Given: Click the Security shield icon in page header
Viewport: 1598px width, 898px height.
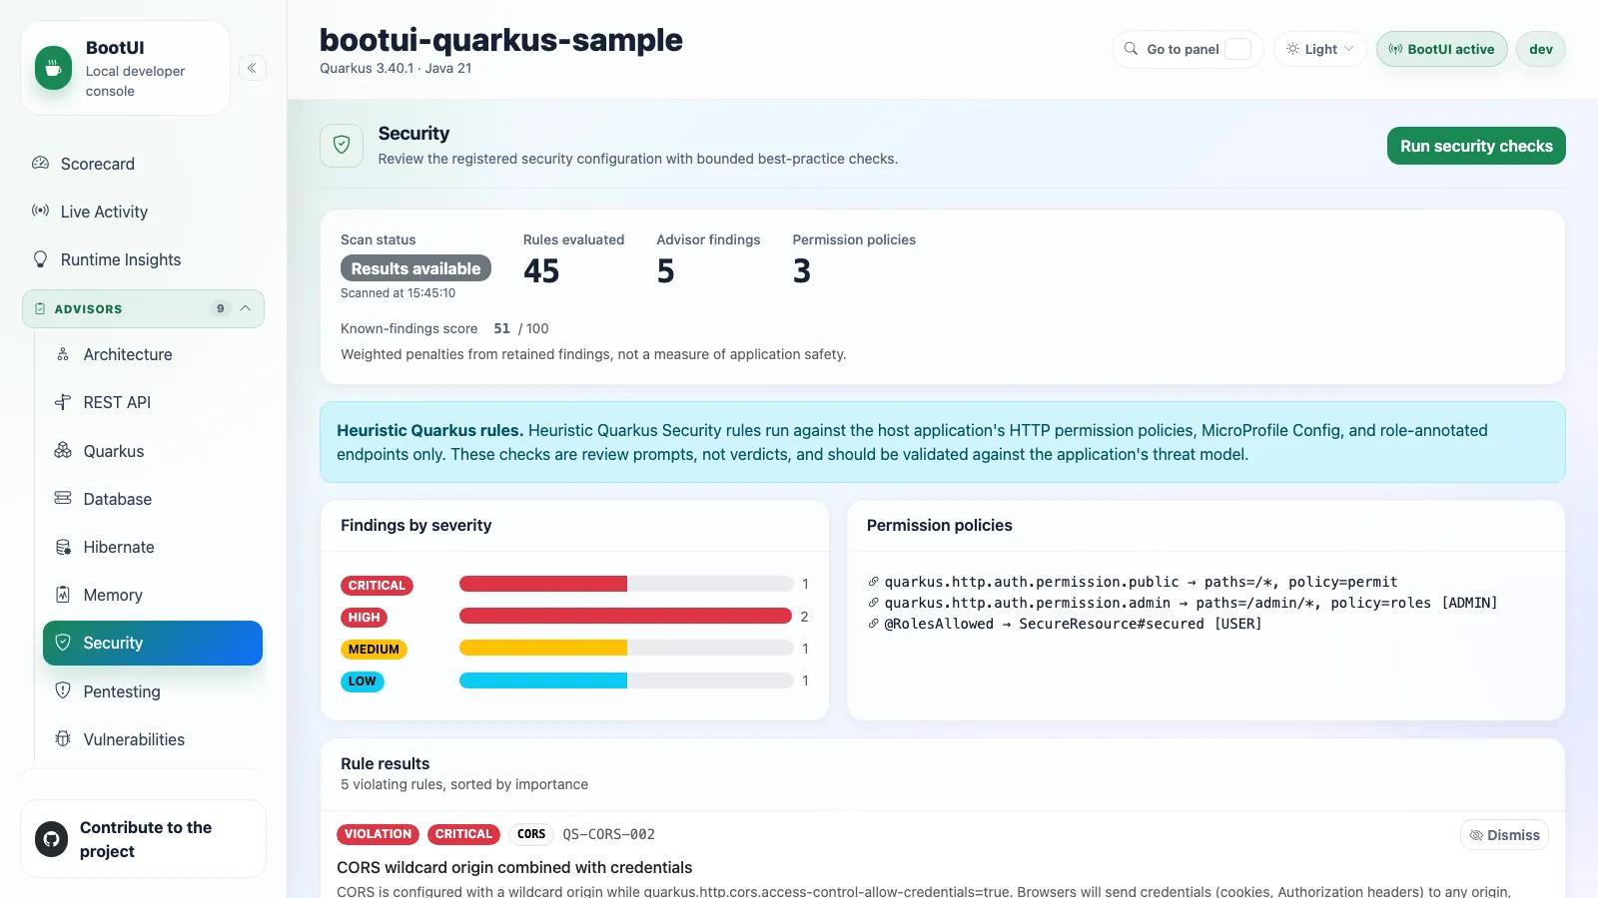Looking at the screenshot, I should [342, 145].
